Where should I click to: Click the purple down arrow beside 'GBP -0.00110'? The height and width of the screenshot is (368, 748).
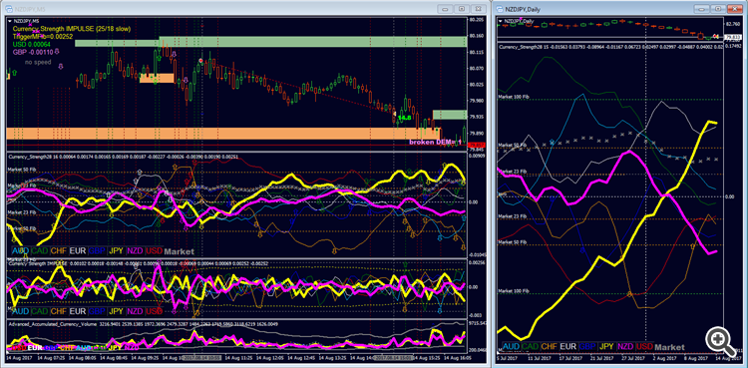pos(57,51)
